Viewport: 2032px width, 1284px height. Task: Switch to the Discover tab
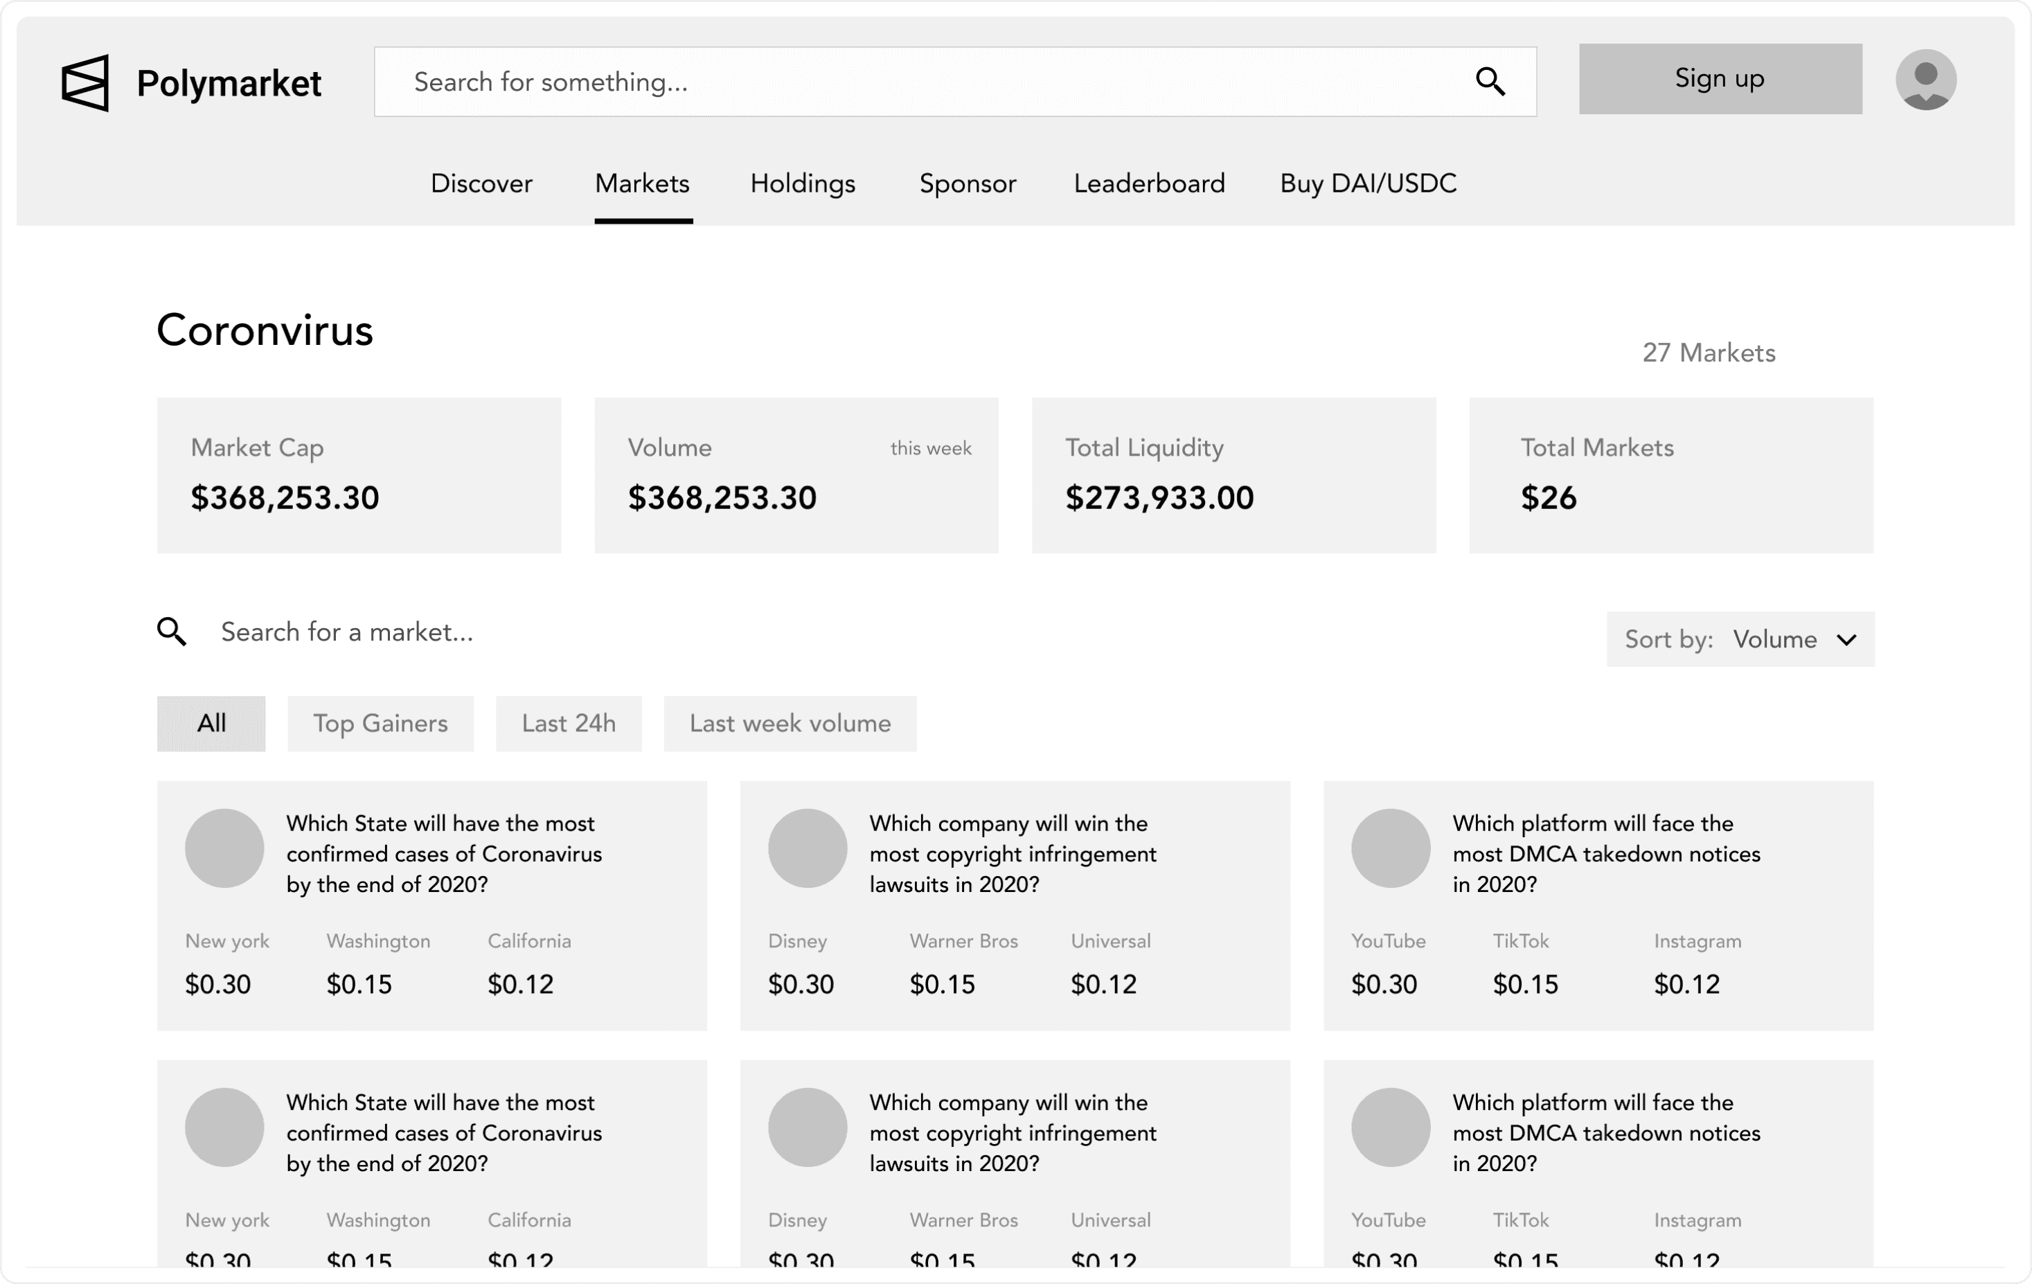tap(481, 183)
